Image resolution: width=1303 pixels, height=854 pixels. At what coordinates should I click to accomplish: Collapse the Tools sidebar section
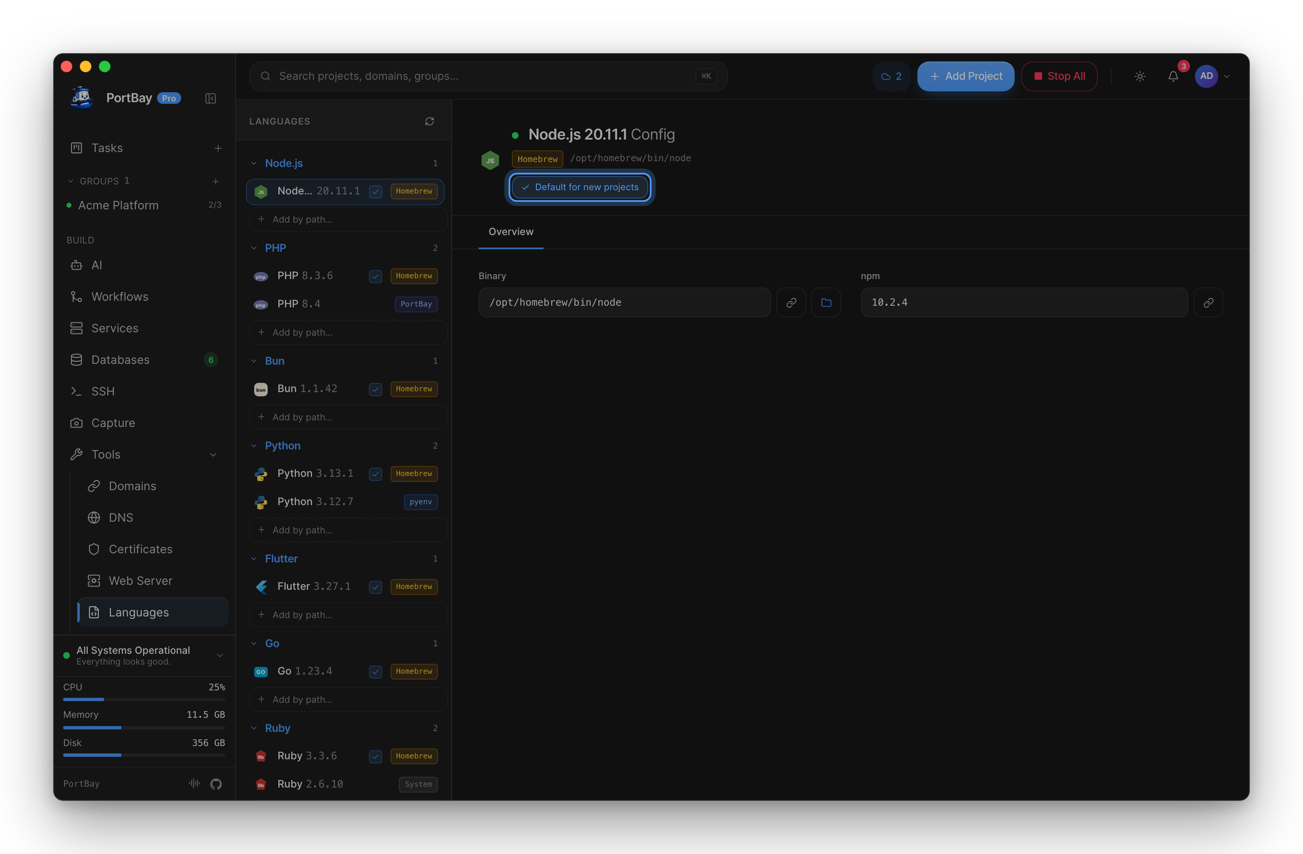pyautogui.click(x=213, y=455)
